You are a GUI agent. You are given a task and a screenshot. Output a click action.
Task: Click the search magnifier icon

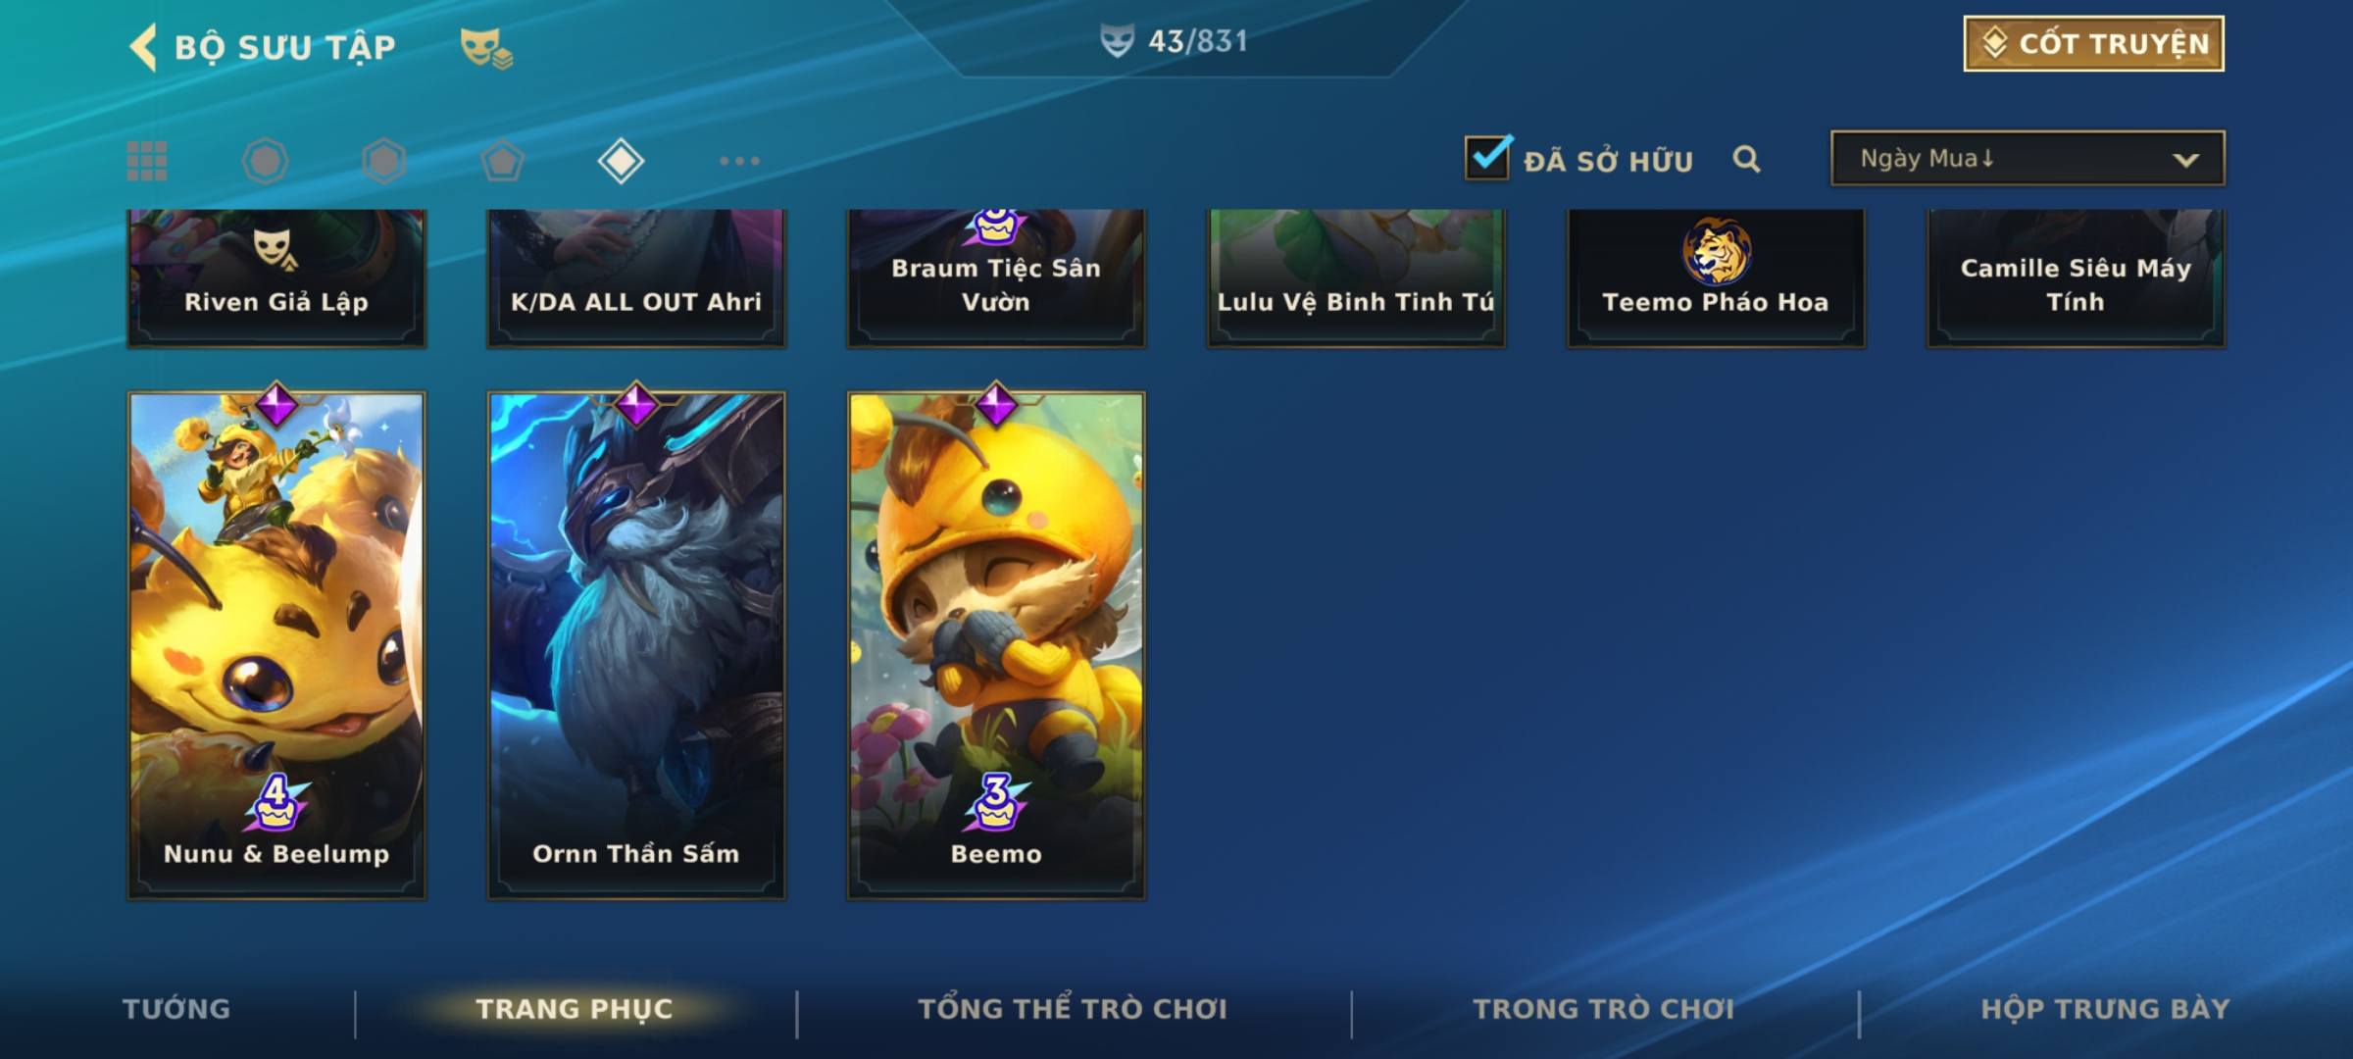(x=1746, y=159)
